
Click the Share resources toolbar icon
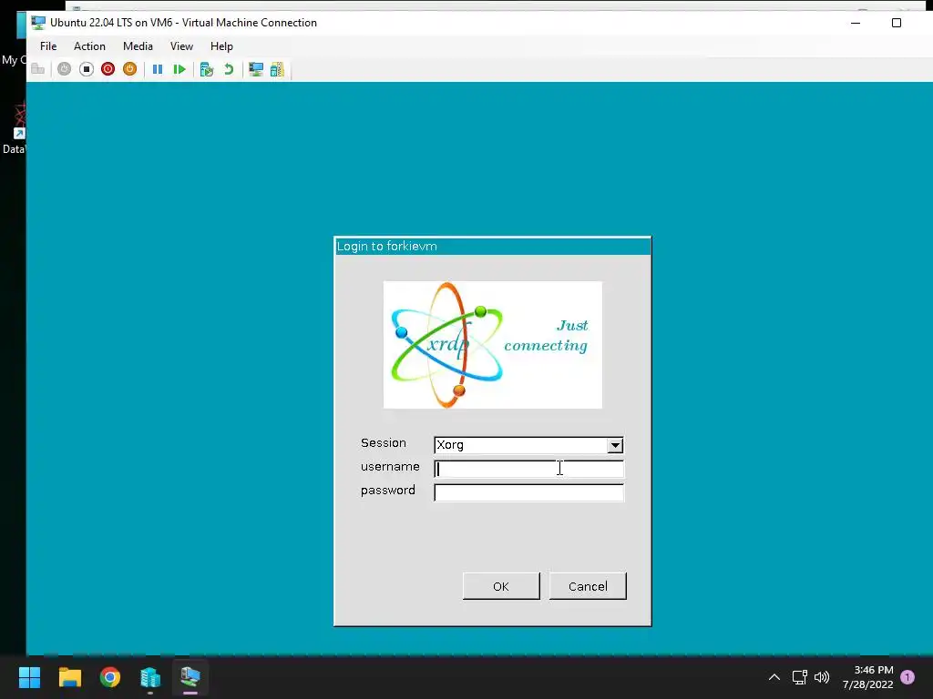277,69
